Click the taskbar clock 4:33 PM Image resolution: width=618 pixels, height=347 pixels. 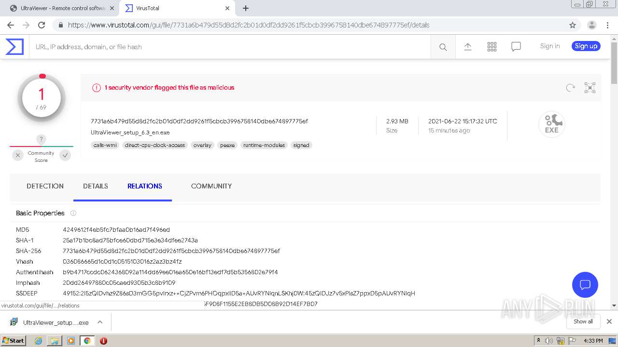593,341
